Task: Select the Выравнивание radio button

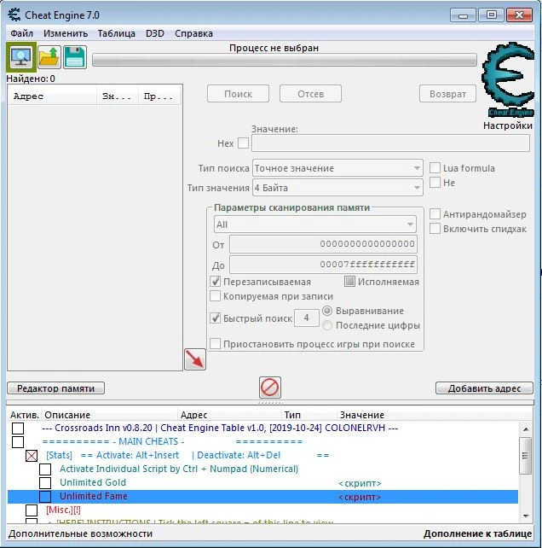Action: point(327,311)
